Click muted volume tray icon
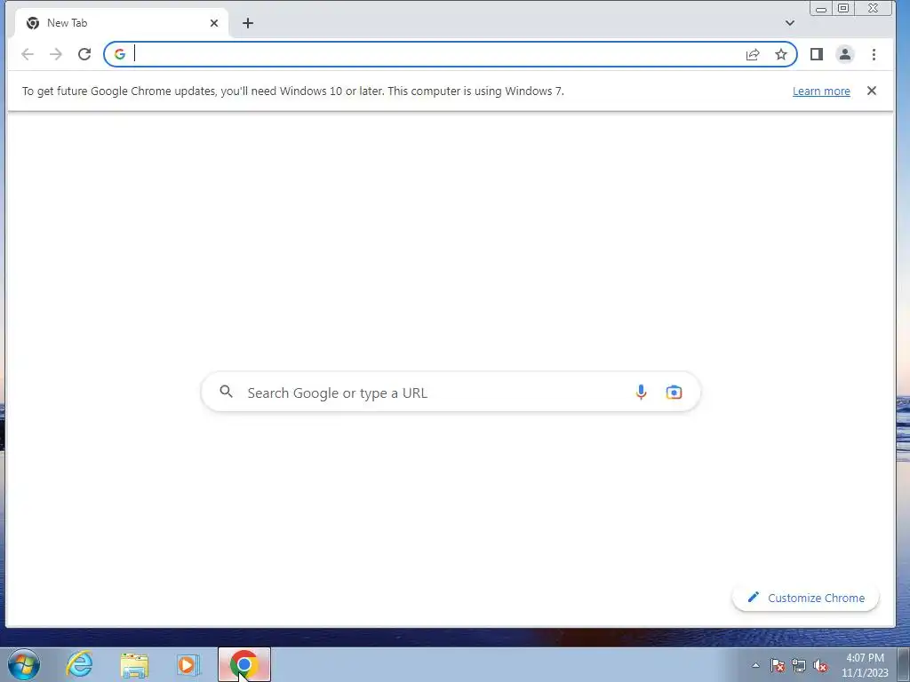The image size is (910, 682). point(820,665)
